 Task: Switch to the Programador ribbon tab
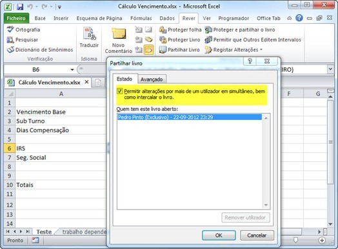[234, 18]
